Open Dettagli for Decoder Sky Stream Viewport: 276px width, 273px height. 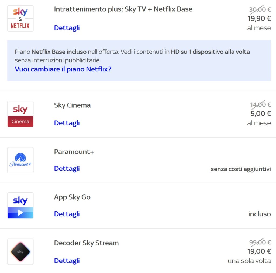pos(67,261)
